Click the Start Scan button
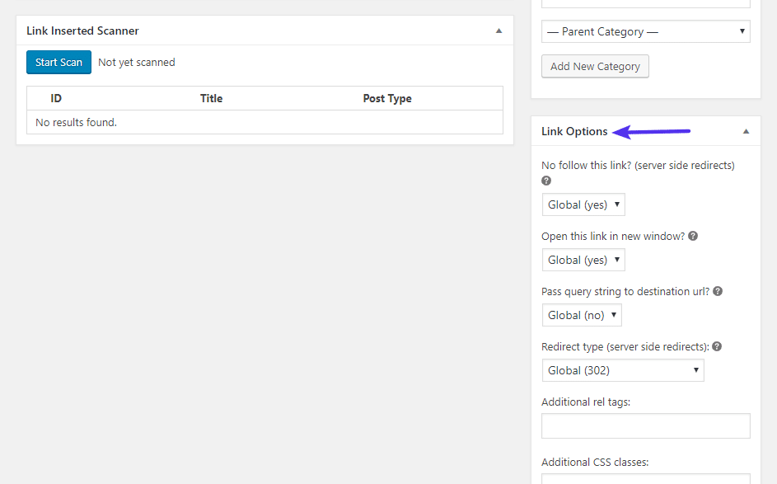 [x=59, y=62]
